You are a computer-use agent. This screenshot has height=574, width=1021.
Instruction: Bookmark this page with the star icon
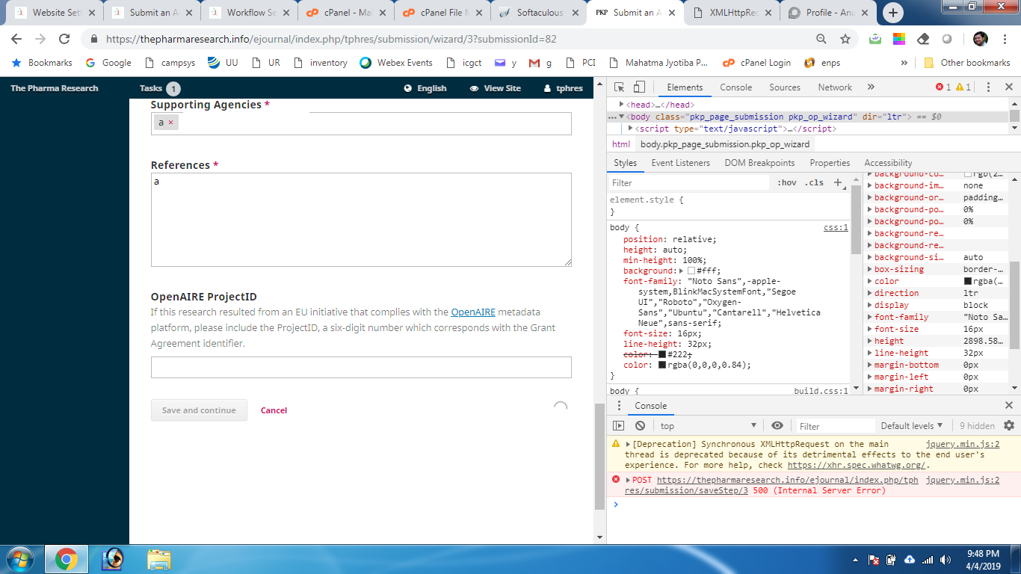coord(845,39)
